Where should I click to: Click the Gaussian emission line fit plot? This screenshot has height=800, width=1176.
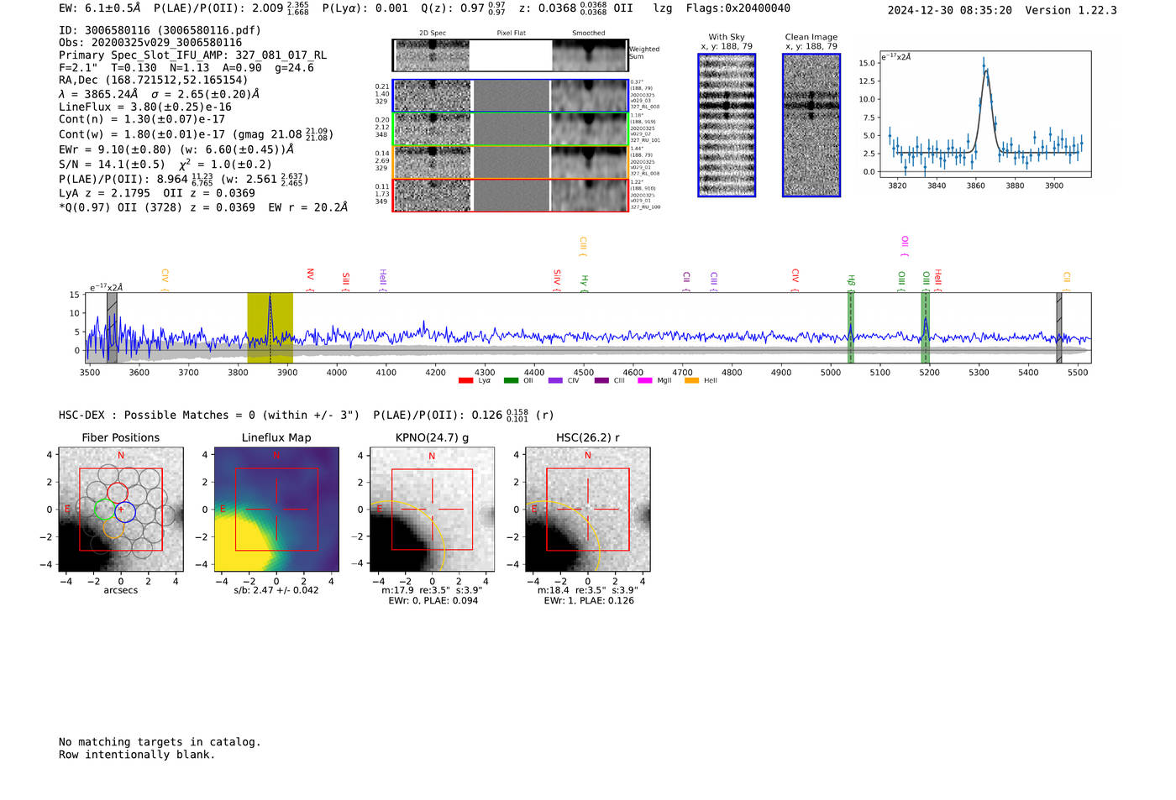tap(984, 114)
